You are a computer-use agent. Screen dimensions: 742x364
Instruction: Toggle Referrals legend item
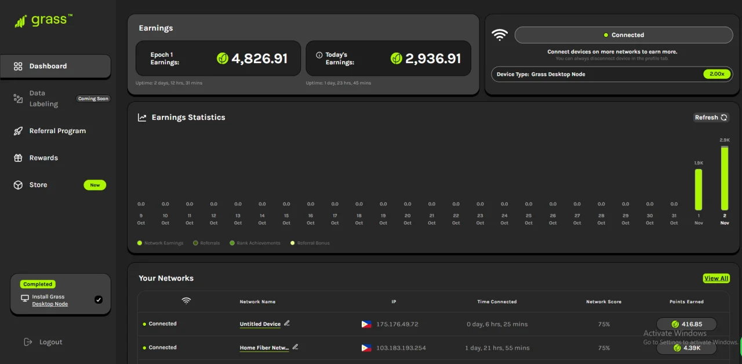206,243
